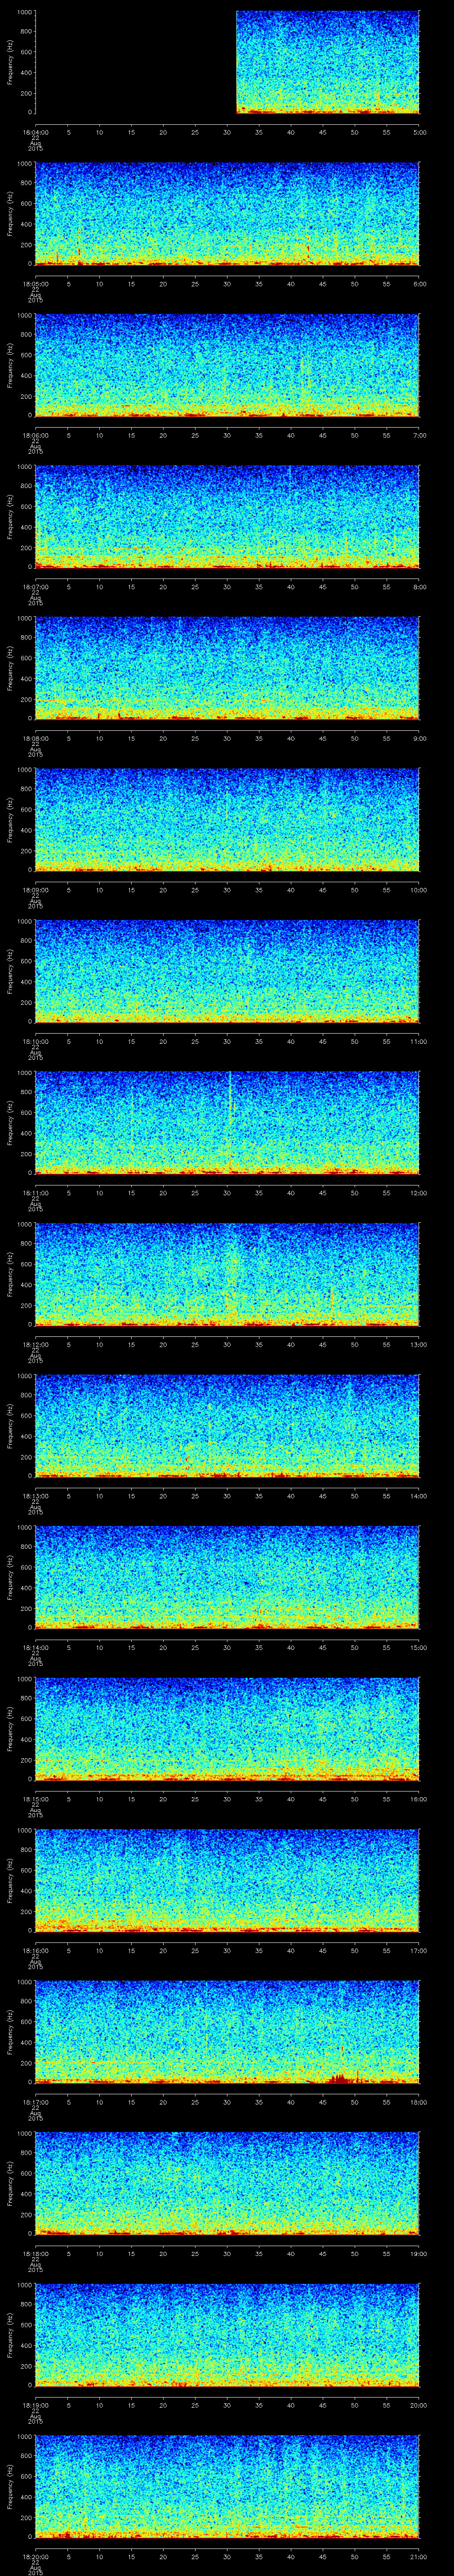Click the Frequency (Hz) label of 18:20:00 panel
This screenshot has width=454, height=2576.
(x=10, y=2487)
